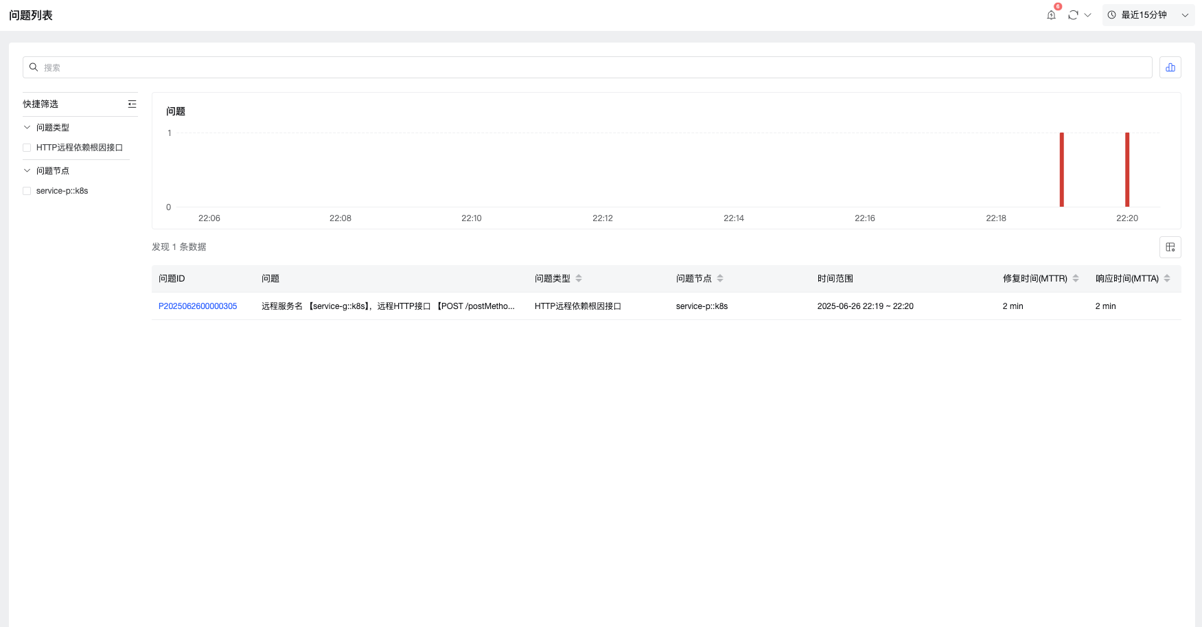Sort by 问题类型 column arrows
Viewport: 1202px width, 627px height.
(x=579, y=278)
